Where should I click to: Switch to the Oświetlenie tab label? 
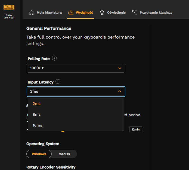tap(116, 12)
